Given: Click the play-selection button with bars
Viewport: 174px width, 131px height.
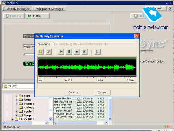Looking at the screenshot, I should pos(85,52).
